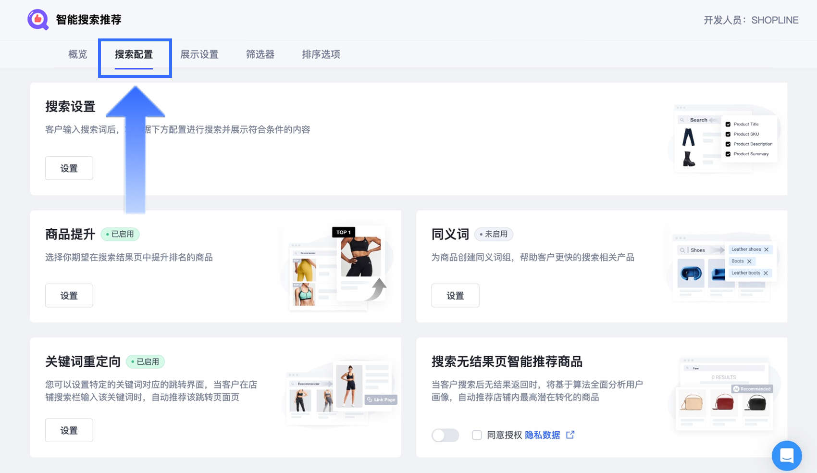Click description 选择你期望在搜索结果页中提升排名的商品
The height and width of the screenshot is (473, 817).
click(x=129, y=258)
